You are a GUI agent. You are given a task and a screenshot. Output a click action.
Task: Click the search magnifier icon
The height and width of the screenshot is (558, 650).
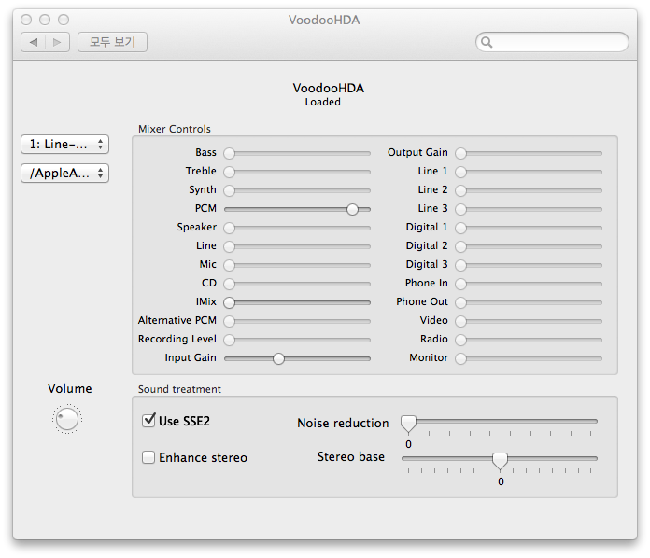point(487,42)
